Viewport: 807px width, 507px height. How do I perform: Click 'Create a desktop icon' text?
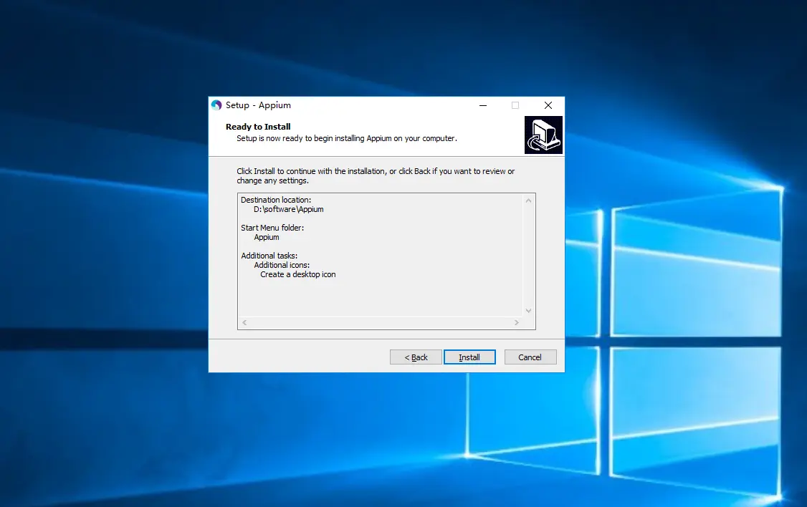click(298, 274)
